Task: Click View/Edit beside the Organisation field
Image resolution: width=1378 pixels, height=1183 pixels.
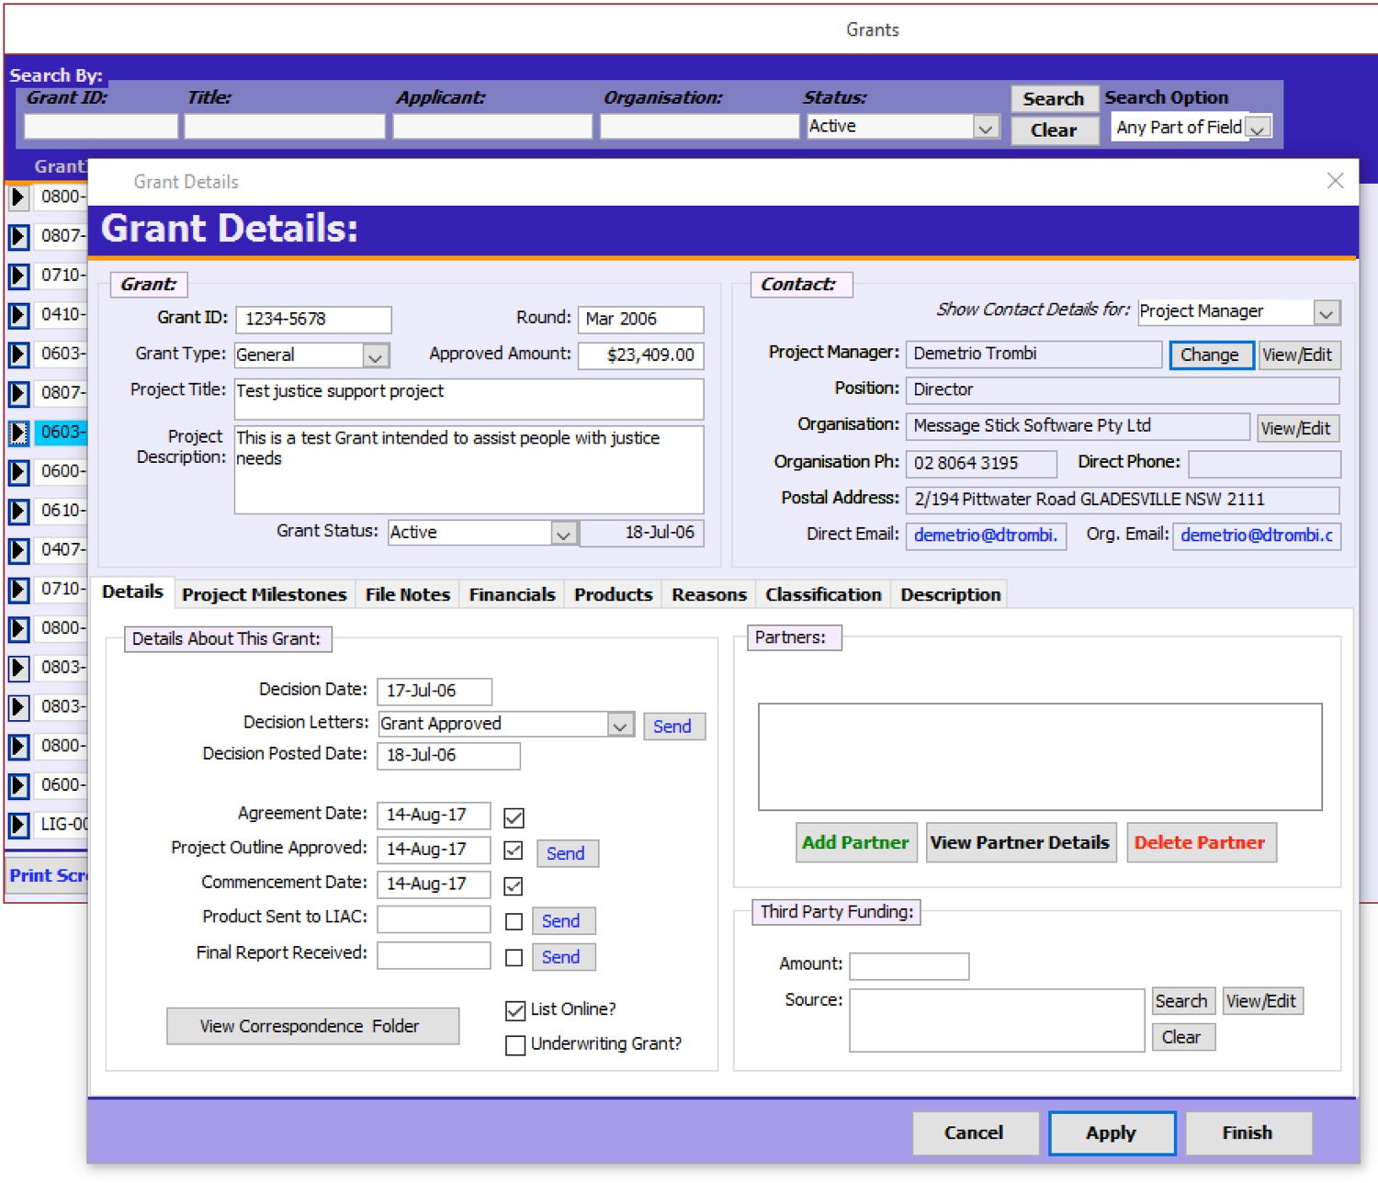Action: 1296,428
